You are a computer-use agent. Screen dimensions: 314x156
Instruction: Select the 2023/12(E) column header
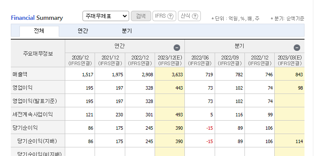tap(170, 60)
